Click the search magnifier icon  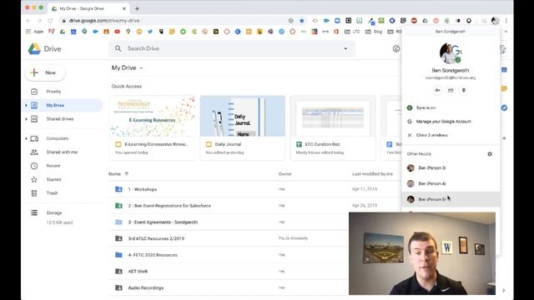click(x=118, y=48)
